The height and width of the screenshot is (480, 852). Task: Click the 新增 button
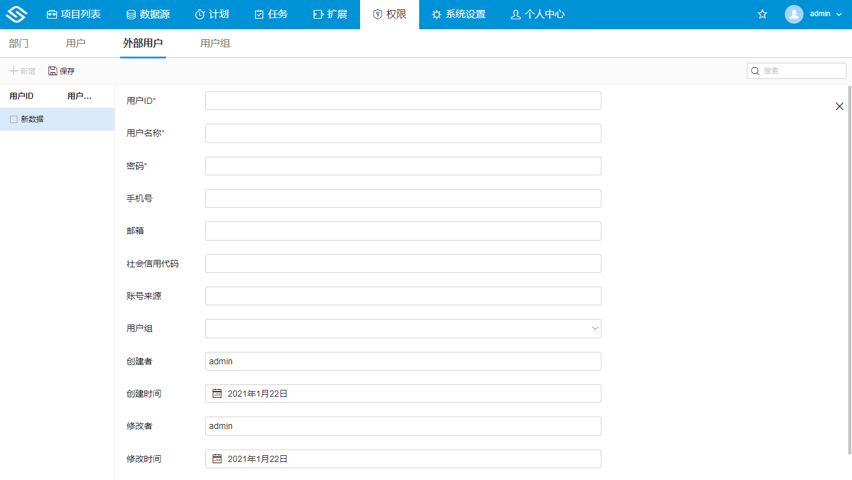point(22,72)
